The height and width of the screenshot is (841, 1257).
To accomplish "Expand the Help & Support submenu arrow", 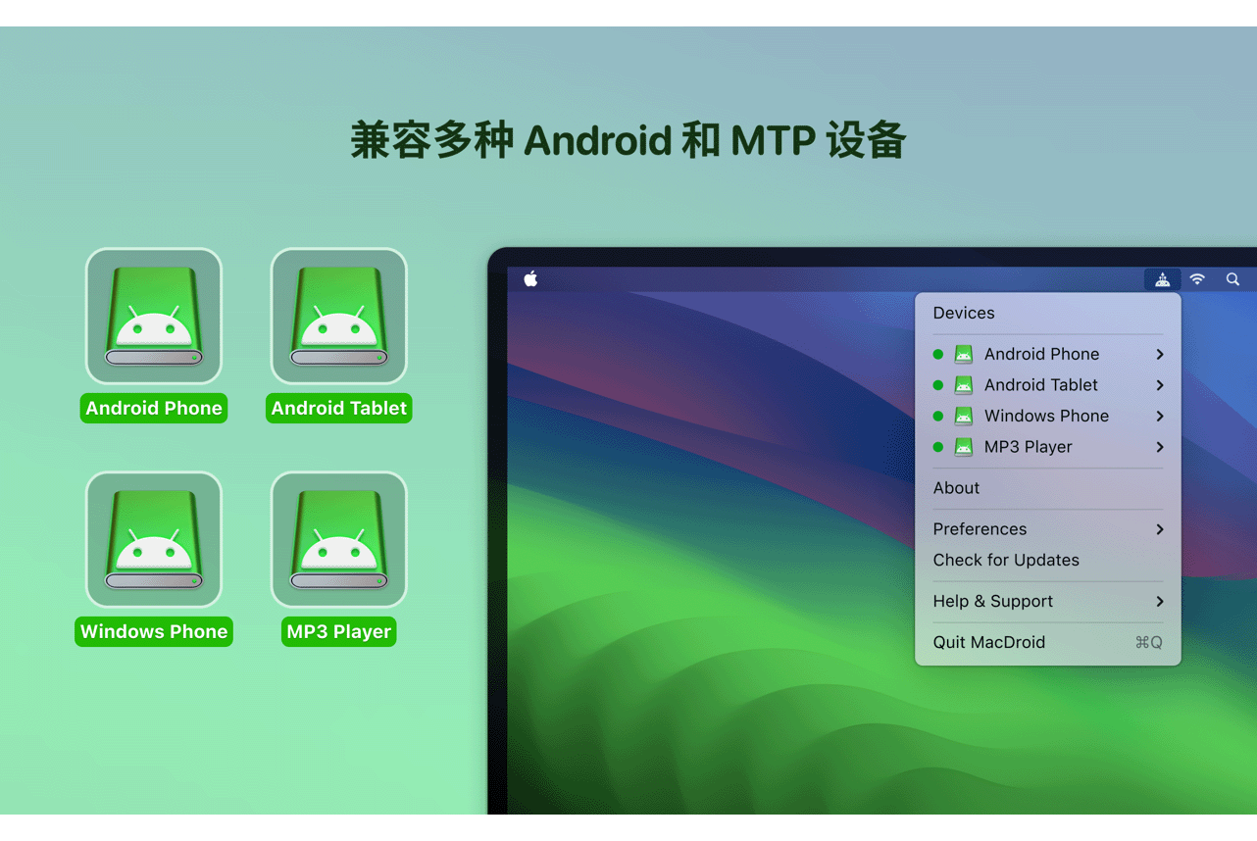I will tap(1160, 602).
